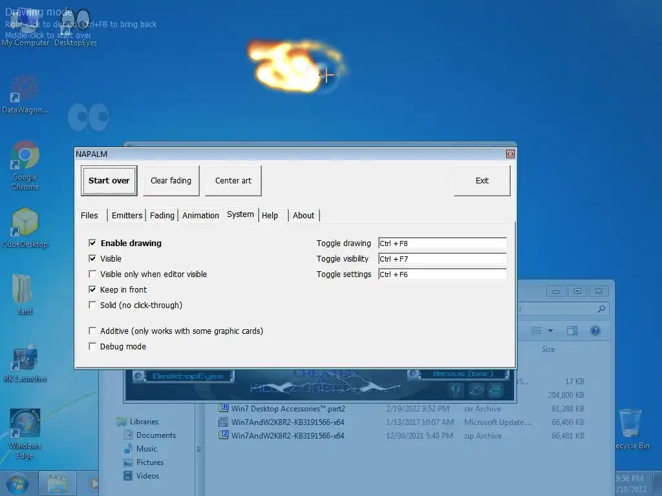This screenshot has height=496, width=662.
Task: Select the System tab
Action: pyautogui.click(x=240, y=214)
